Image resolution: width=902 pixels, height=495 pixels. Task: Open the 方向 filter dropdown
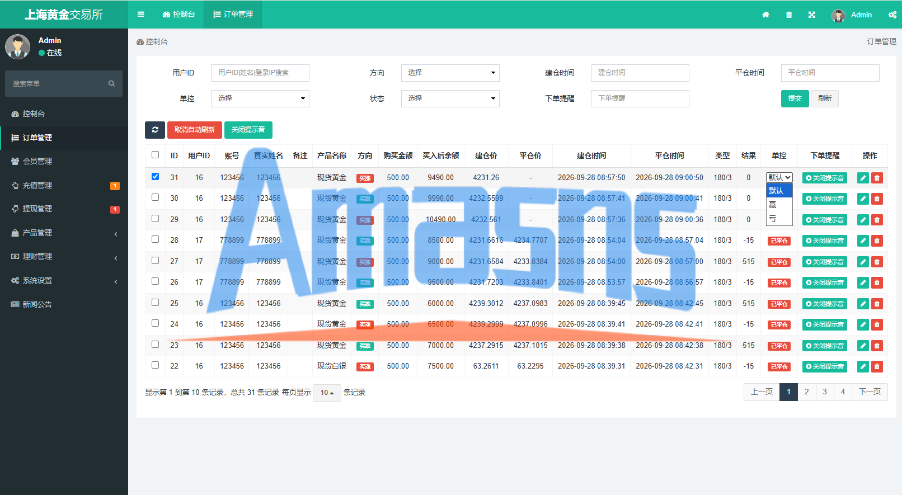[x=450, y=73]
